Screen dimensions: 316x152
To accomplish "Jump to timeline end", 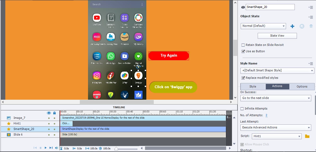I will click(51, 148).
